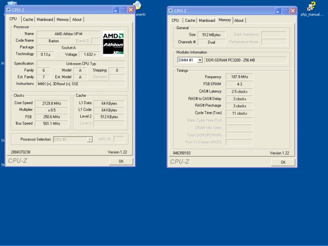Open Memory tab in left CPU-Z window

point(63,19)
